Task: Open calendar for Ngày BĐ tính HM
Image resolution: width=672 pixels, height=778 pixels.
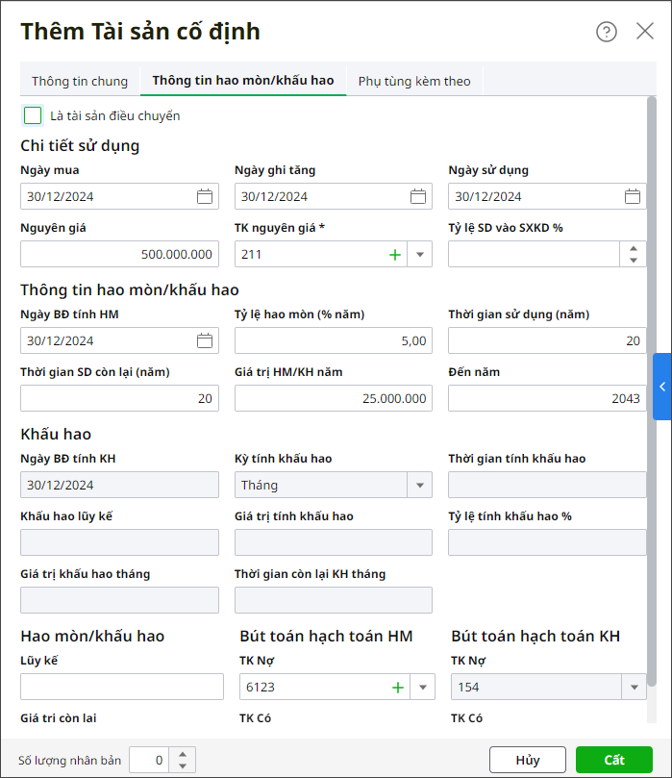Action: [205, 340]
